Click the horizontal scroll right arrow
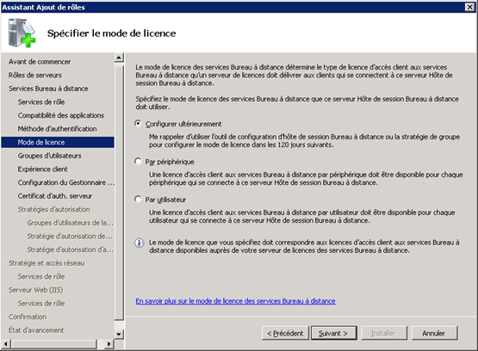 (109, 344)
